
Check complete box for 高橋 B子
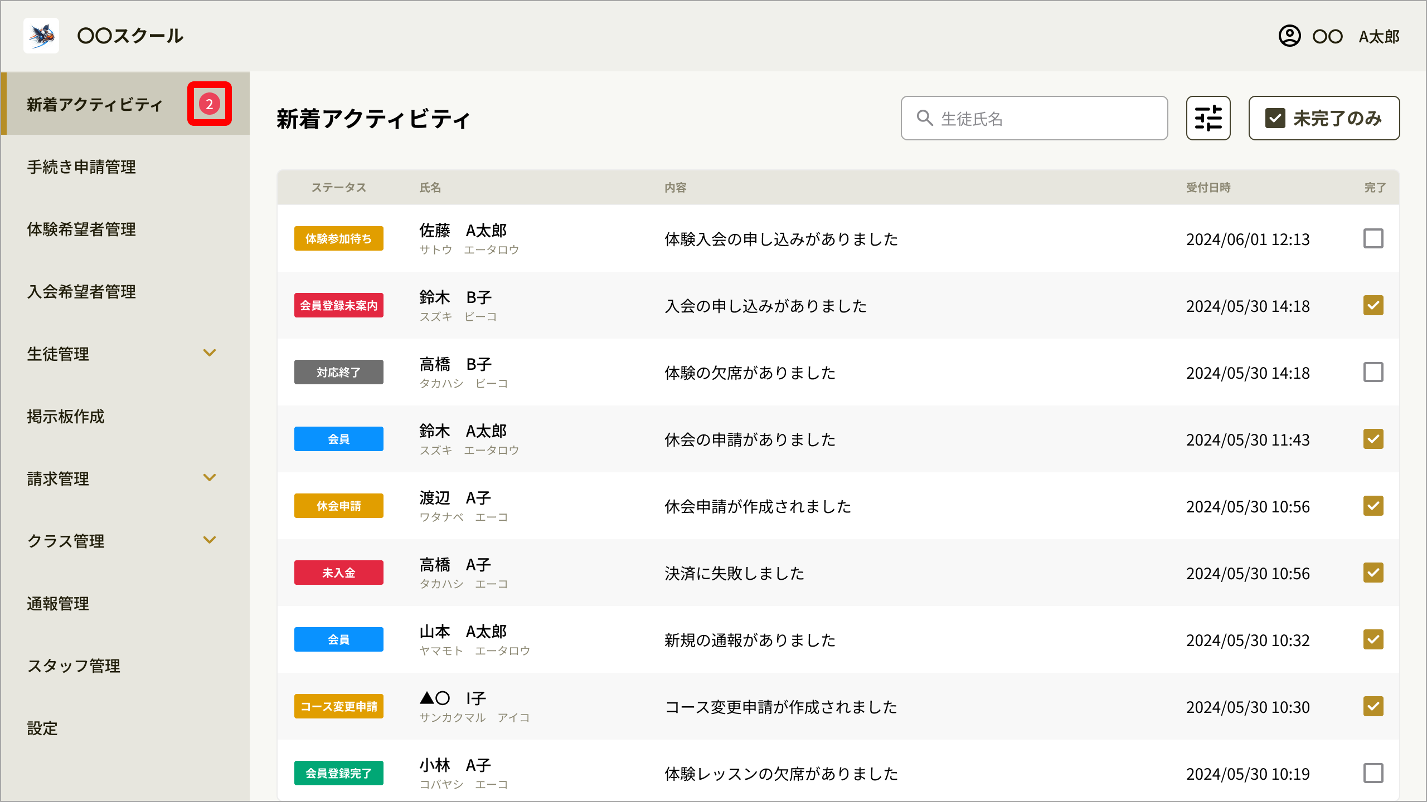pos(1373,372)
